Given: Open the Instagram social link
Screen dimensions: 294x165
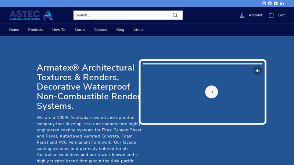Looking at the screenshot, I should pyautogui.click(x=263, y=3).
